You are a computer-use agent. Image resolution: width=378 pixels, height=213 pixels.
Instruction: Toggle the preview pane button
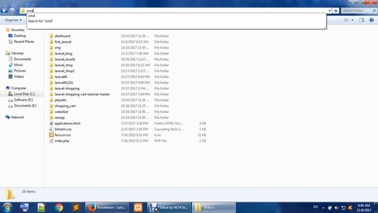pos(361,20)
